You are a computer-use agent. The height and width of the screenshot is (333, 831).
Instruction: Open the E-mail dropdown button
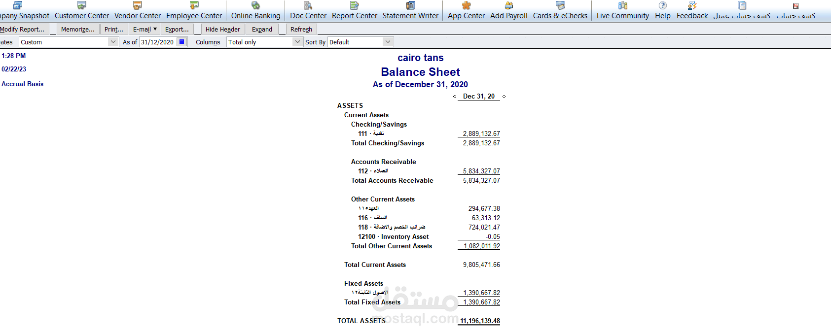[145, 30]
